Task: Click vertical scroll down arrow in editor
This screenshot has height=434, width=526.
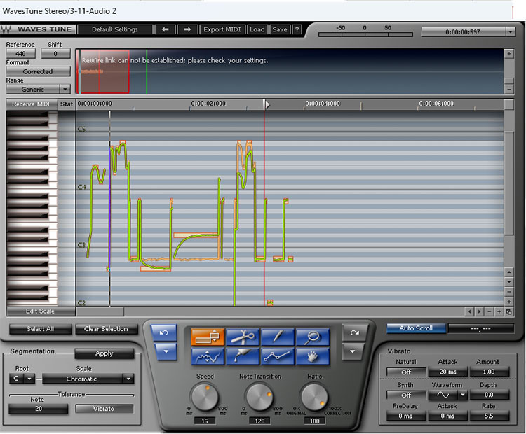Action: click(x=509, y=282)
